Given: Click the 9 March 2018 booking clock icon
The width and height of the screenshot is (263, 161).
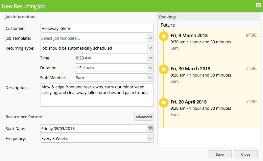Looking at the screenshot, I should tap(163, 36).
